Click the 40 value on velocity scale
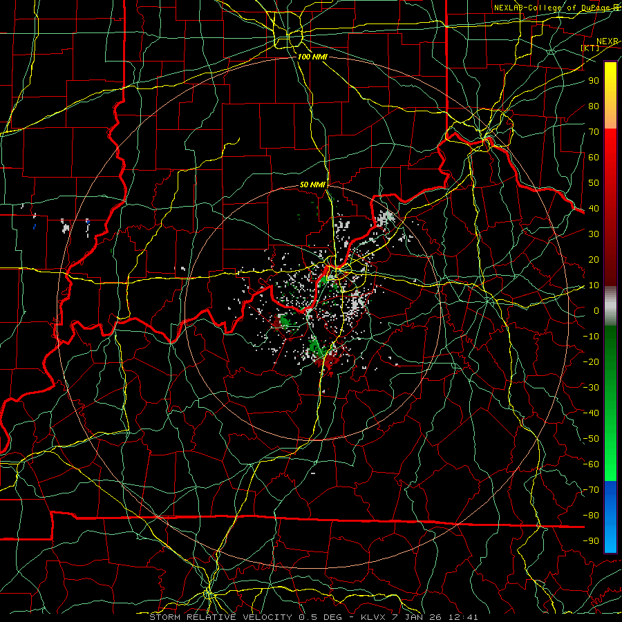This screenshot has width=622, height=622. (x=594, y=208)
